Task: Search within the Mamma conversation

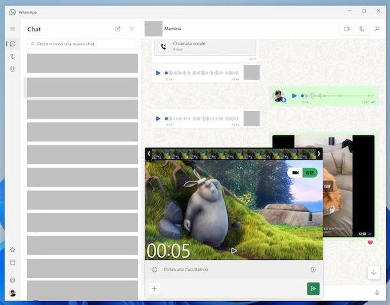Action: coord(377,29)
